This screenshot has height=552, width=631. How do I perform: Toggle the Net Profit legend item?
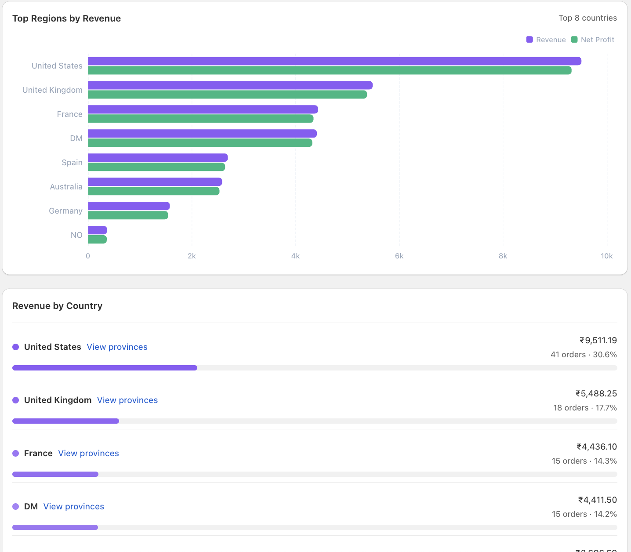[593, 40]
